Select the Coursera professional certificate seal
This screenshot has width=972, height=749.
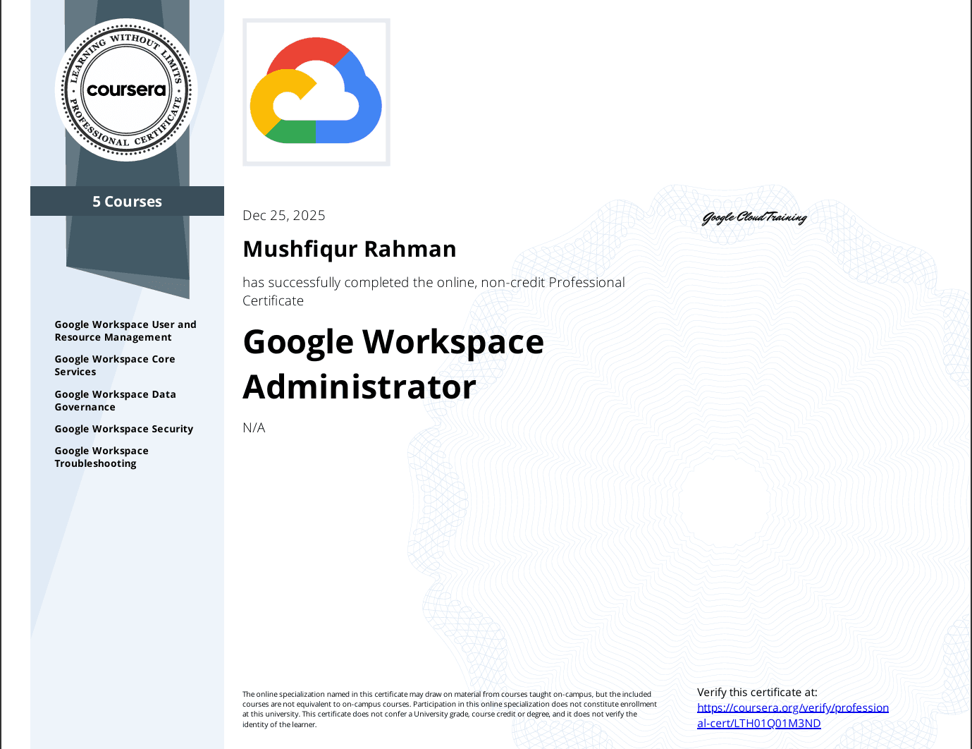point(126,89)
